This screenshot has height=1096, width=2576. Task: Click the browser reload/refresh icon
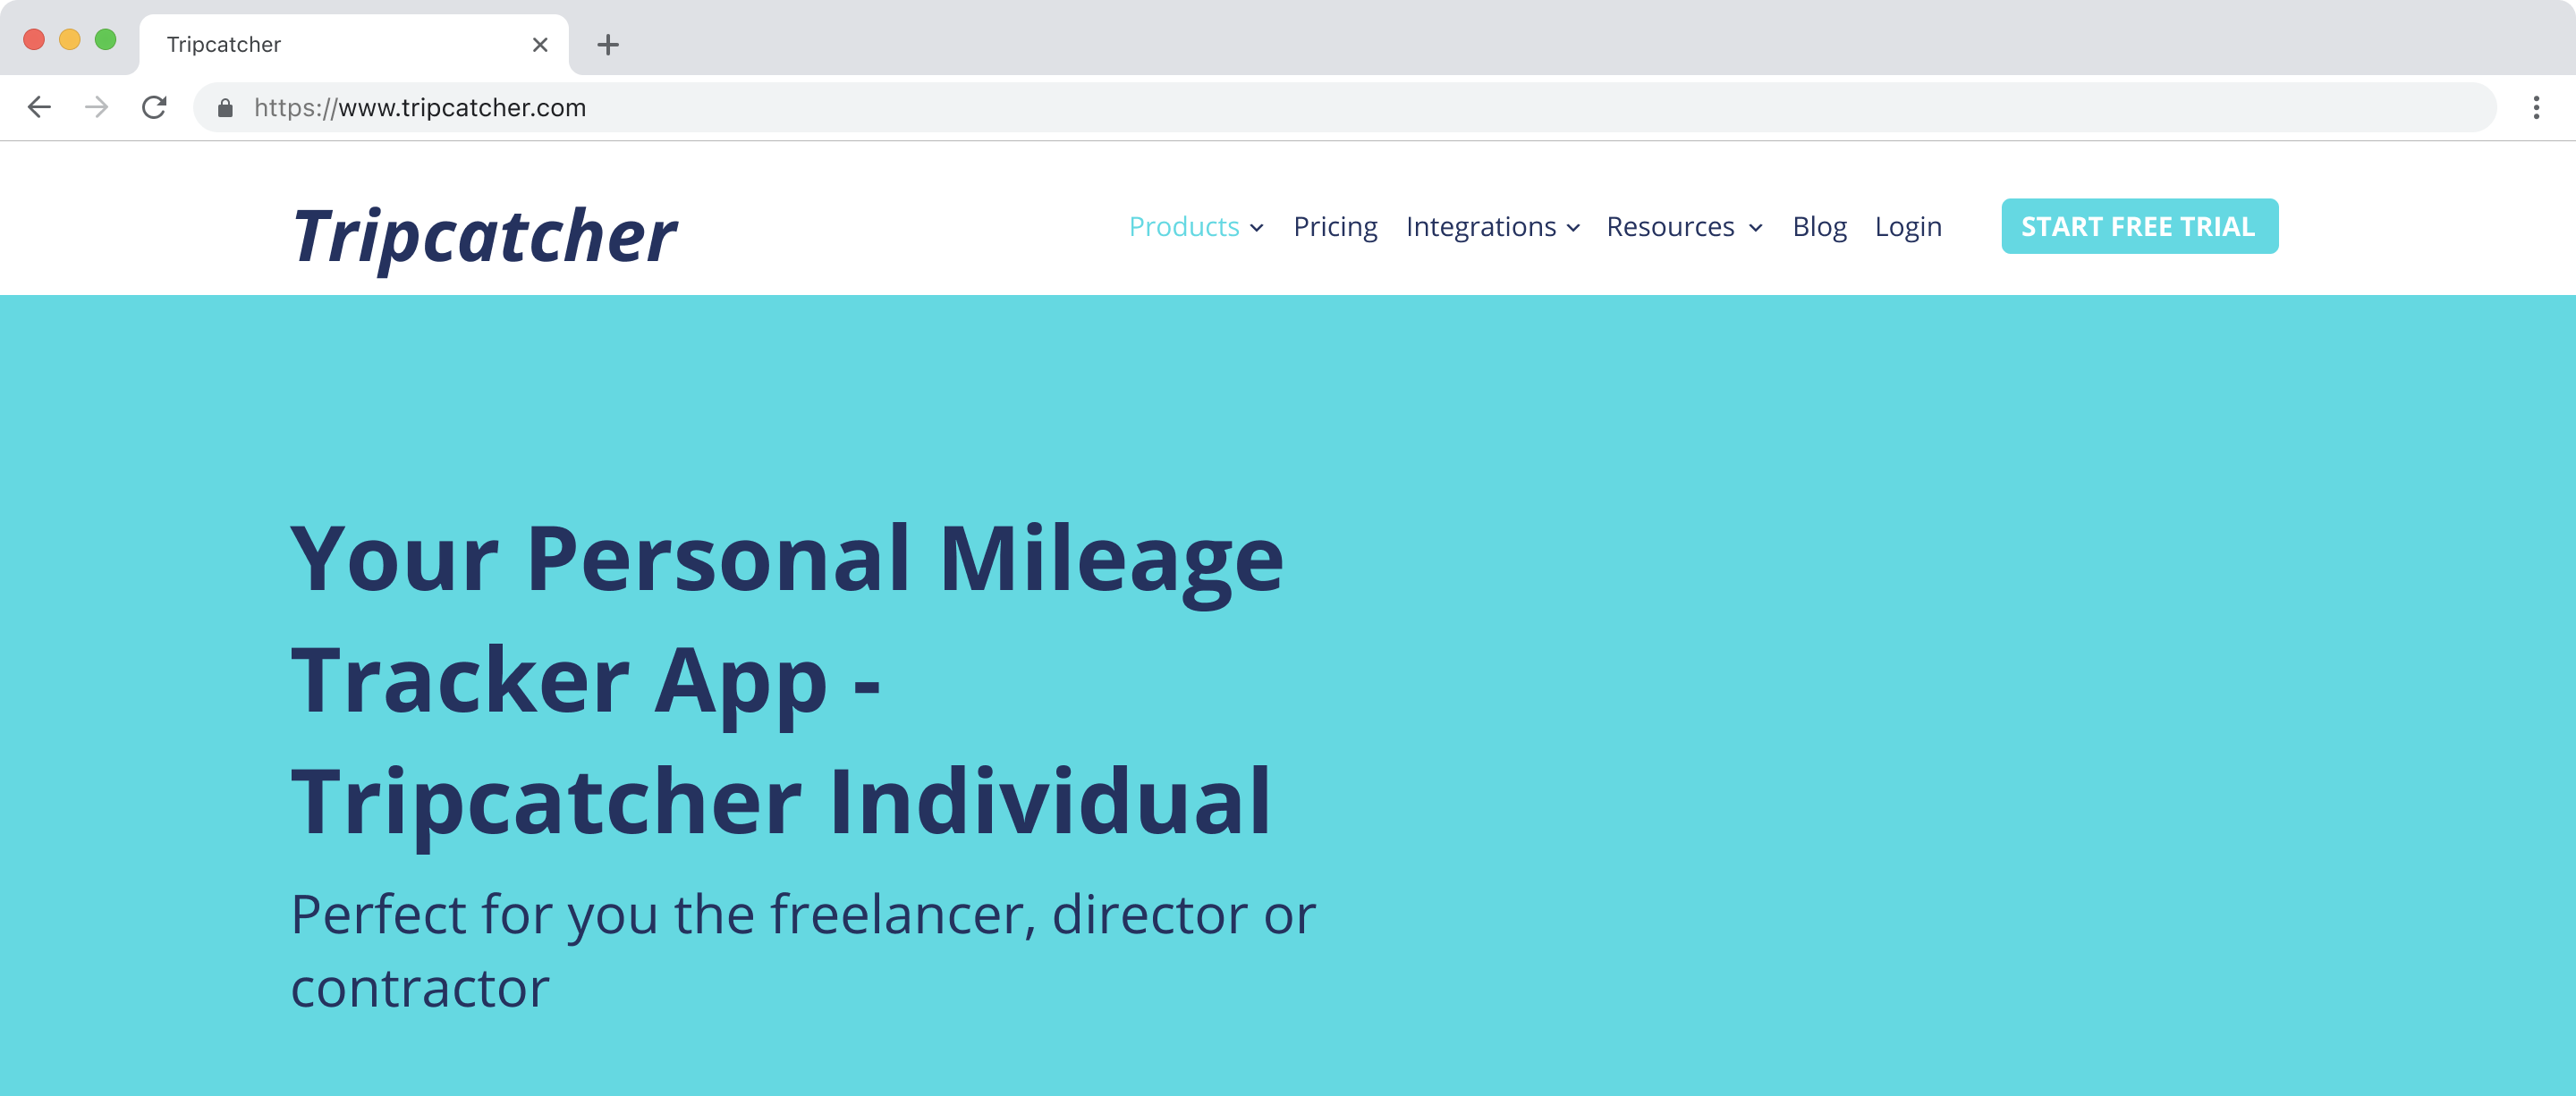[155, 106]
